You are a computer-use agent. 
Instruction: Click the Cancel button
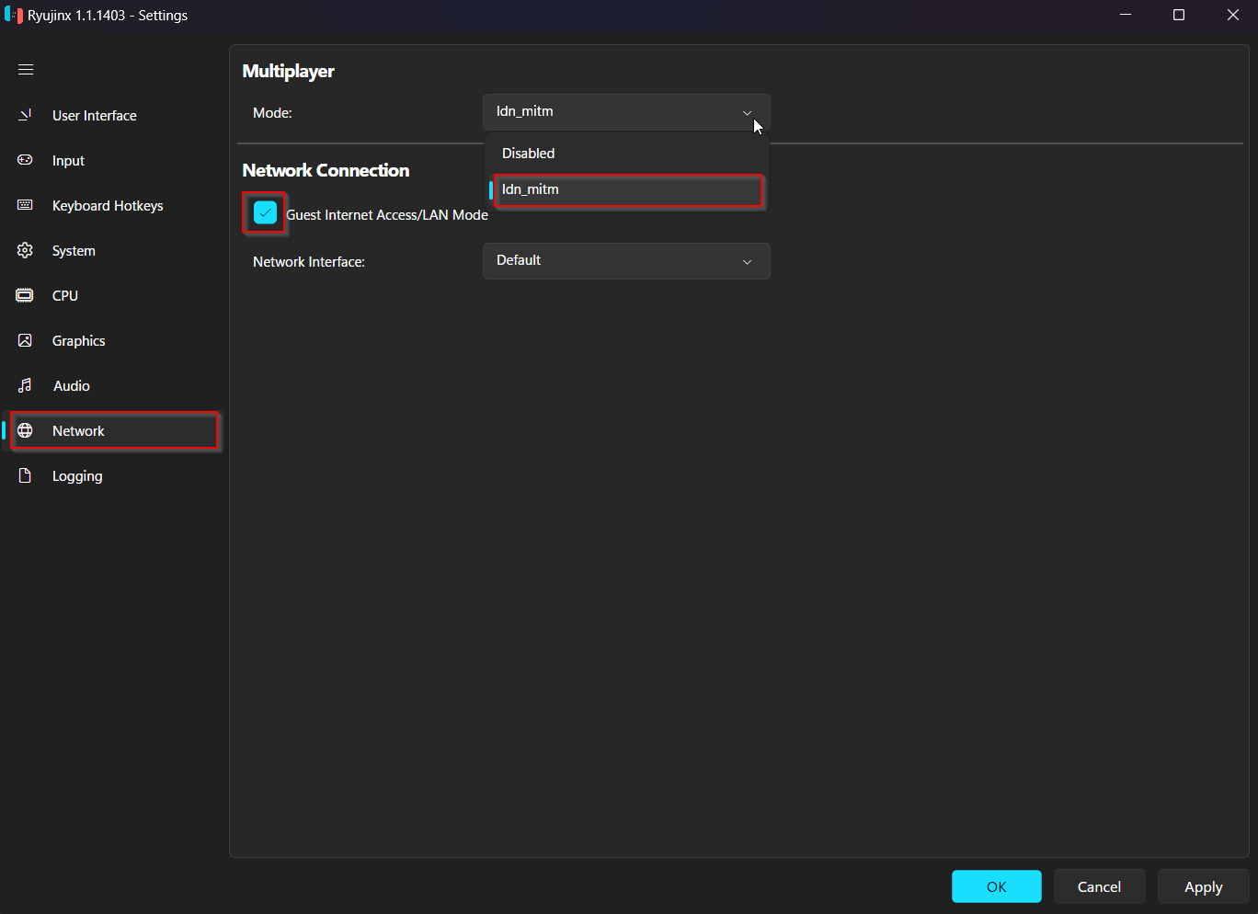1099,886
